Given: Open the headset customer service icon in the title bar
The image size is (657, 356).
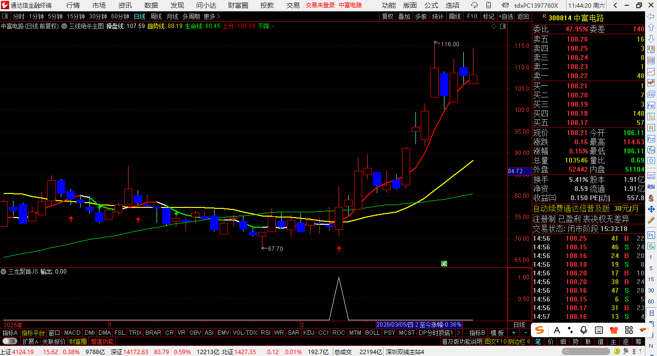Looking at the screenshot, I should click(475, 5).
